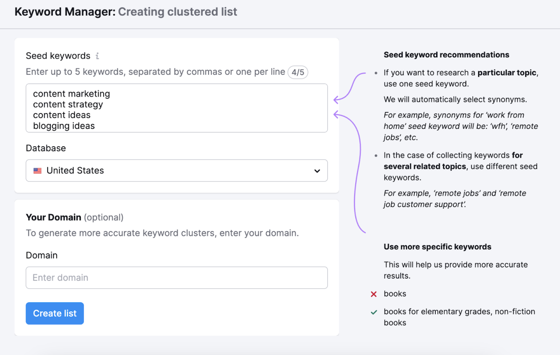The image size is (560, 355).
Task: Click the 'content marketing' line in seed keywords
Action: (71, 93)
